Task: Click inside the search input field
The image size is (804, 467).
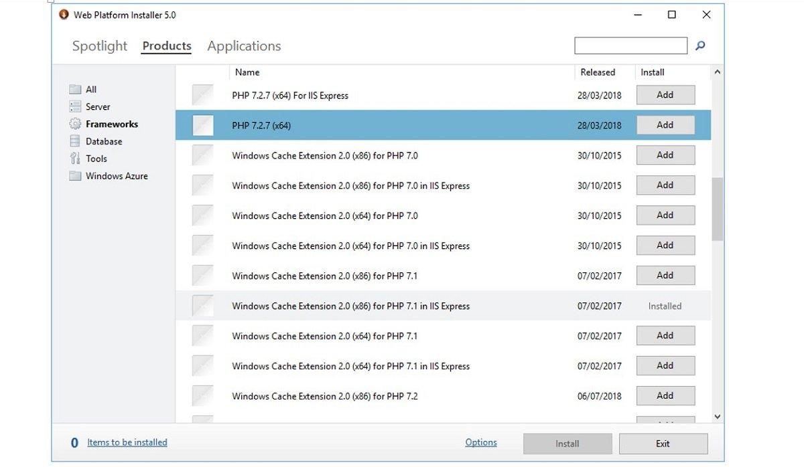Action: 631,45
